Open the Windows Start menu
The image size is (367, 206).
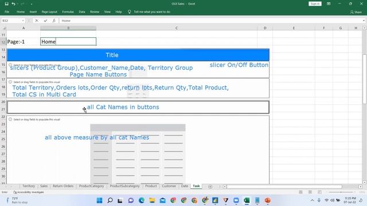(99, 200)
